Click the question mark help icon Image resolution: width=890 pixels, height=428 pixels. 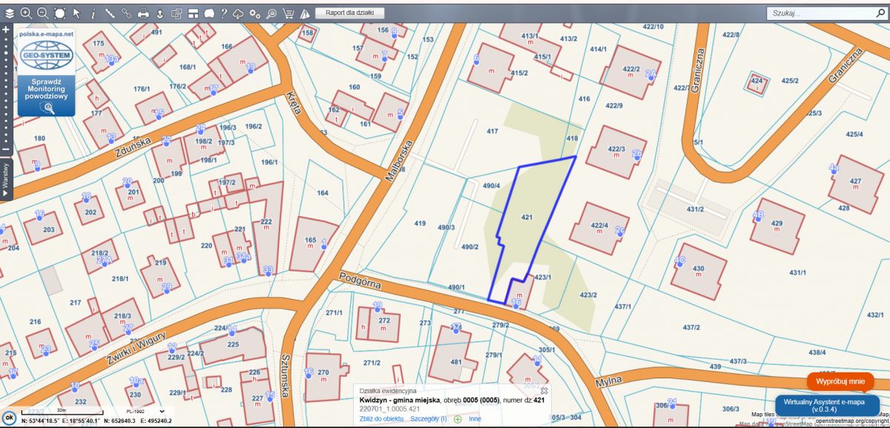click(223, 13)
